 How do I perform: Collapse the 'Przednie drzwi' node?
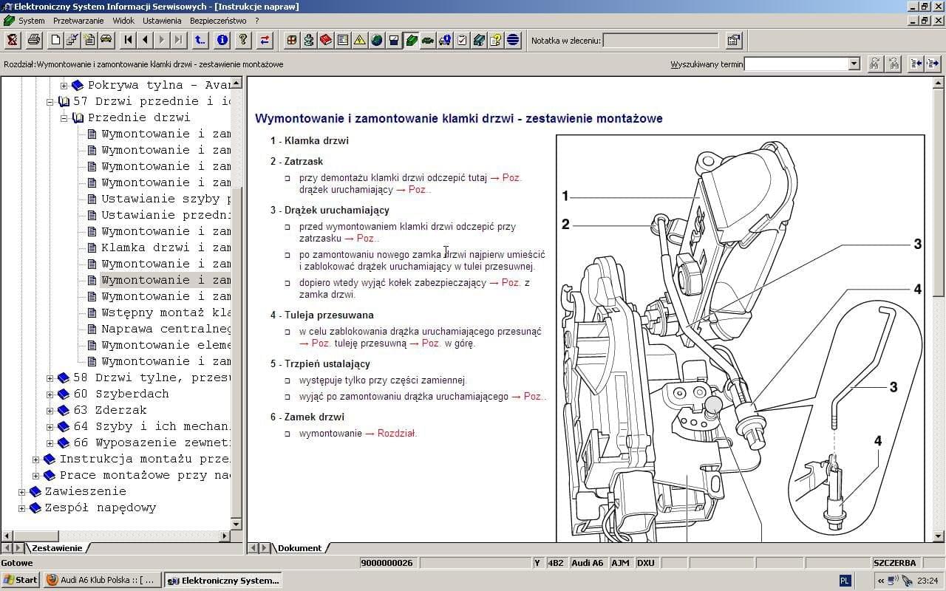tap(64, 118)
